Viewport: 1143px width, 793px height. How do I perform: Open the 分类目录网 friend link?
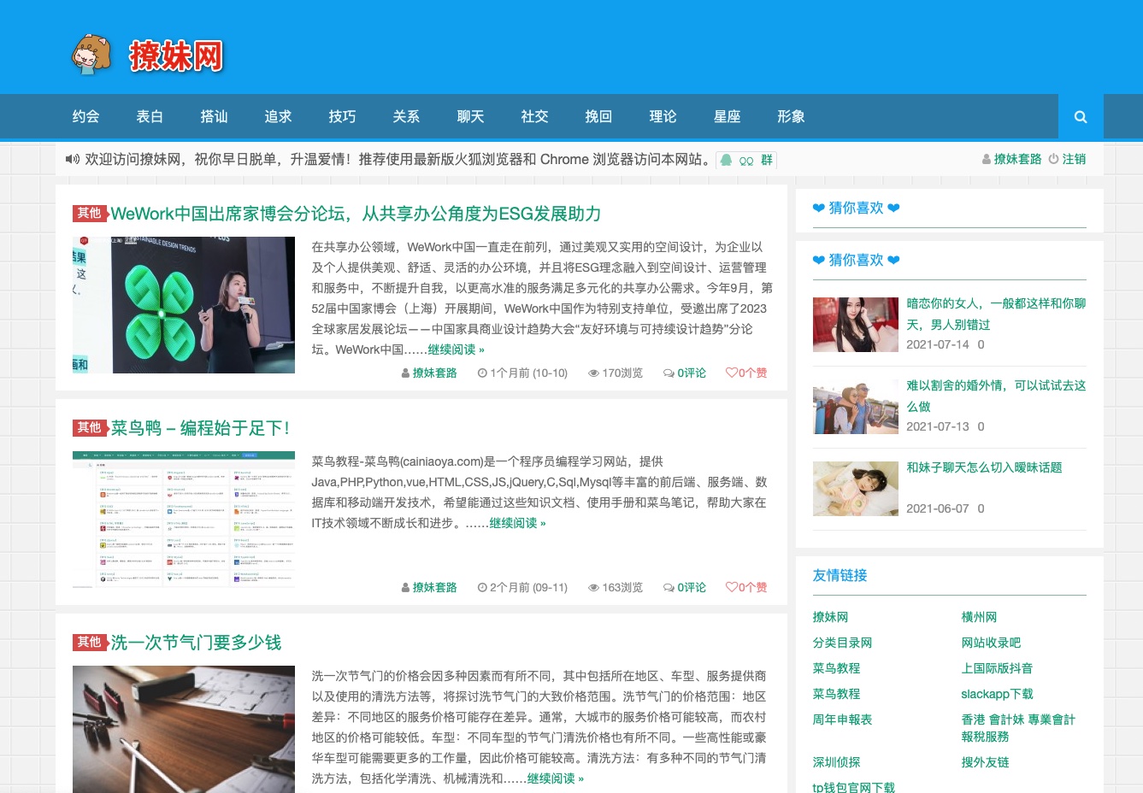[842, 643]
